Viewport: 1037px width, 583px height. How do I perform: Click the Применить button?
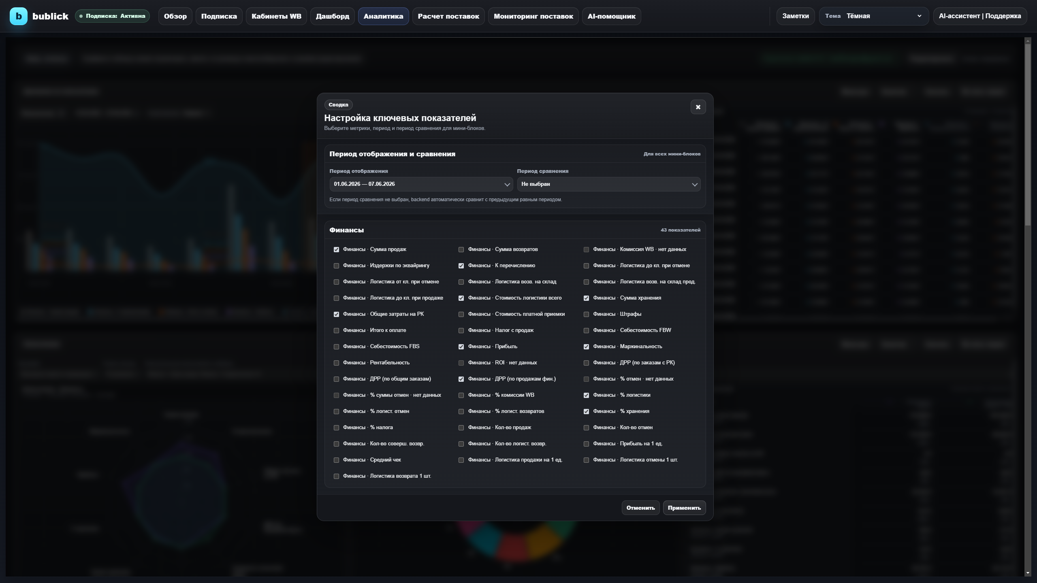684,508
